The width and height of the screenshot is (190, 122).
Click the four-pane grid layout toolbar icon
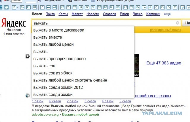click(x=7, y=7)
